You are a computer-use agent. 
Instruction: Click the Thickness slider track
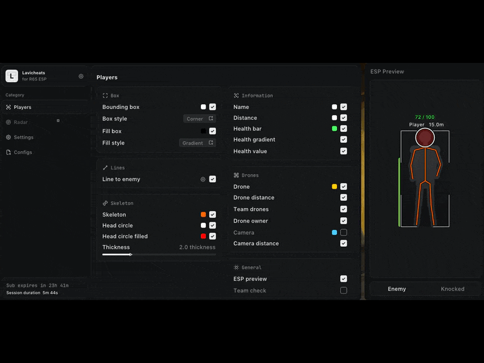(159, 255)
